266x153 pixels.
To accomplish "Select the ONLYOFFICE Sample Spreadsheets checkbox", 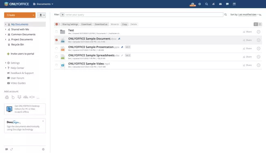I will point(56,57).
